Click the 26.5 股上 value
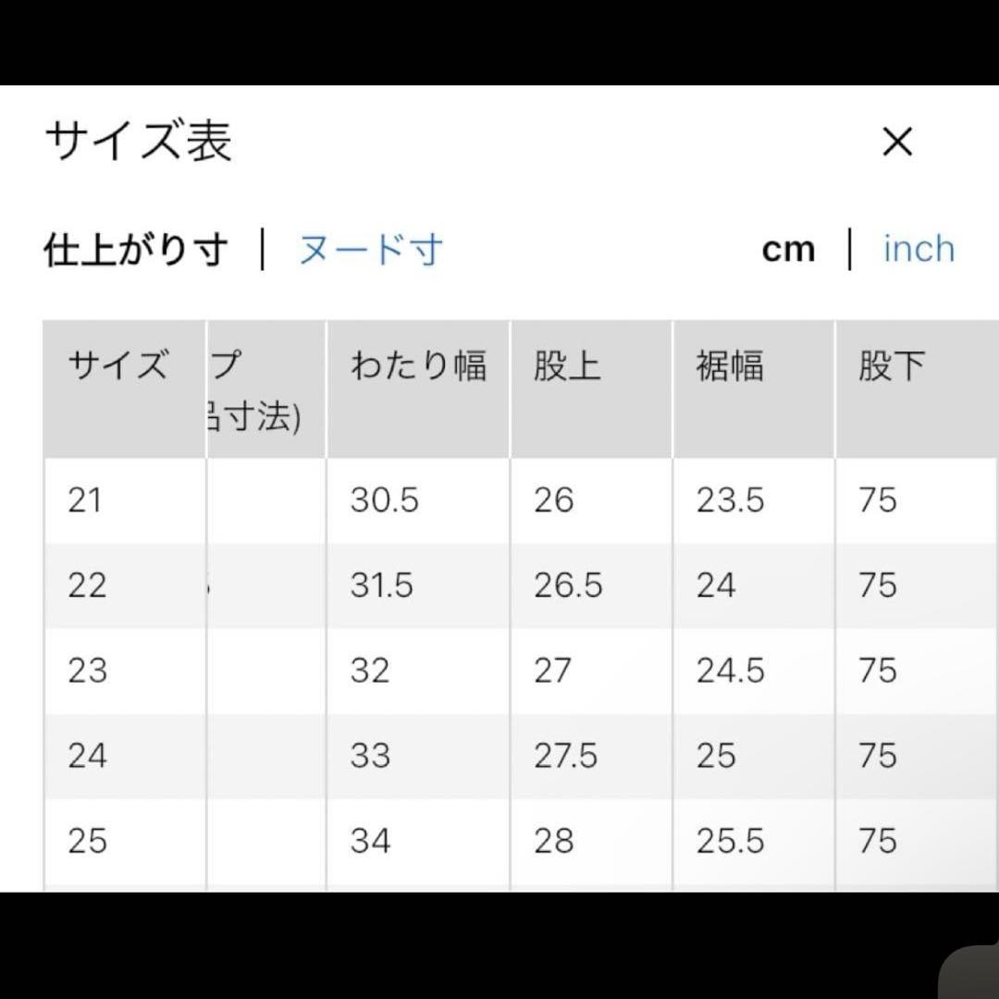Image resolution: width=999 pixels, height=999 pixels. (568, 586)
